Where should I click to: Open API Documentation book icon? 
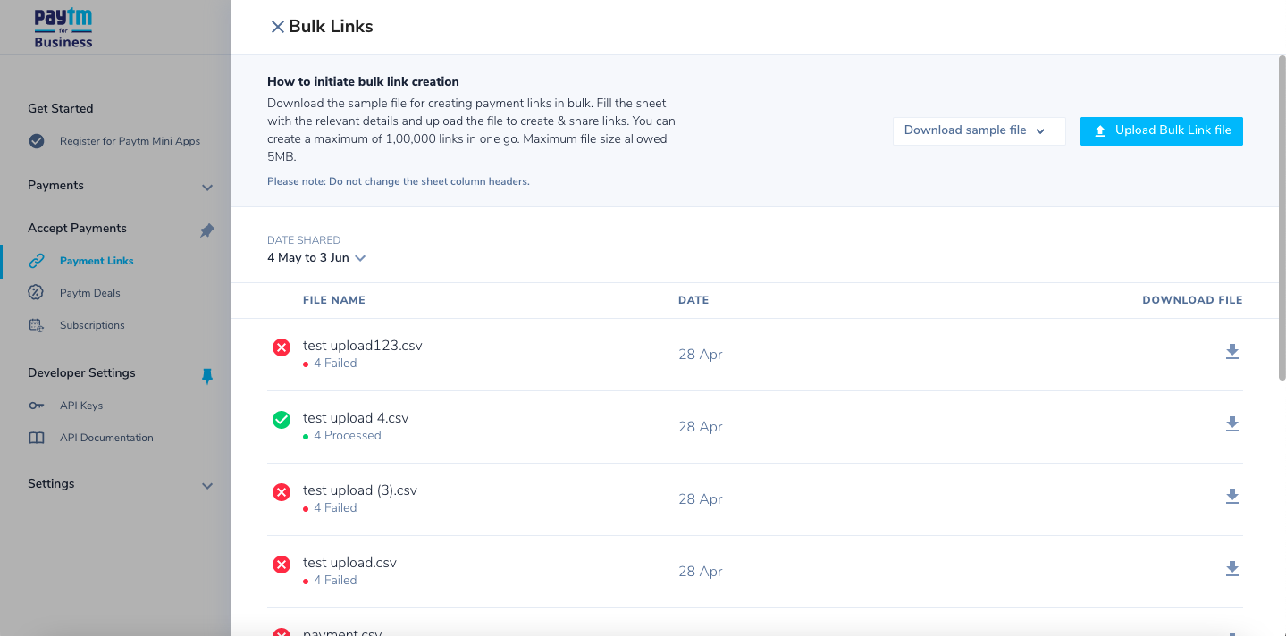tap(37, 437)
